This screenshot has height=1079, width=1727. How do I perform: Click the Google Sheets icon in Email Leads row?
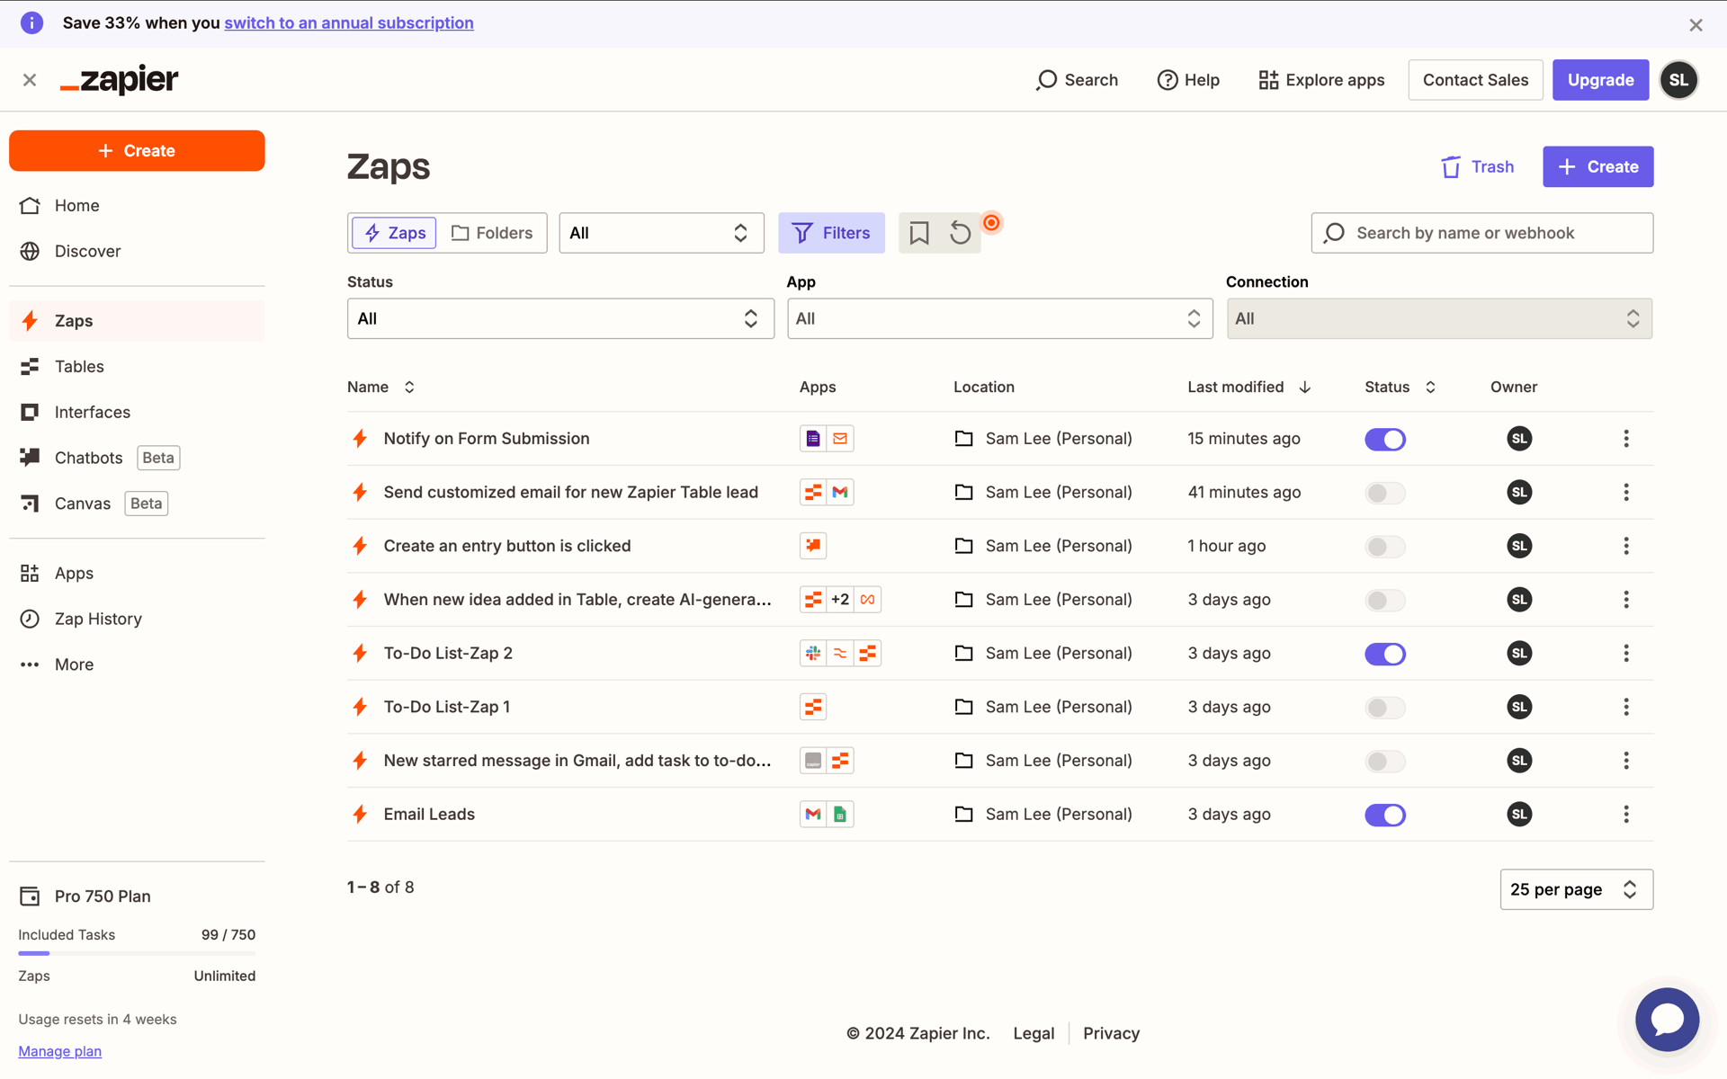click(x=840, y=815)
